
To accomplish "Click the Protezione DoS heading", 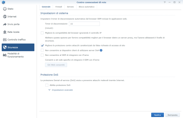I will pyautogui.click(x=49, y=75).
